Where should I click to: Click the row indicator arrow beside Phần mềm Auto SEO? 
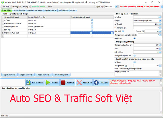(3, 33)
